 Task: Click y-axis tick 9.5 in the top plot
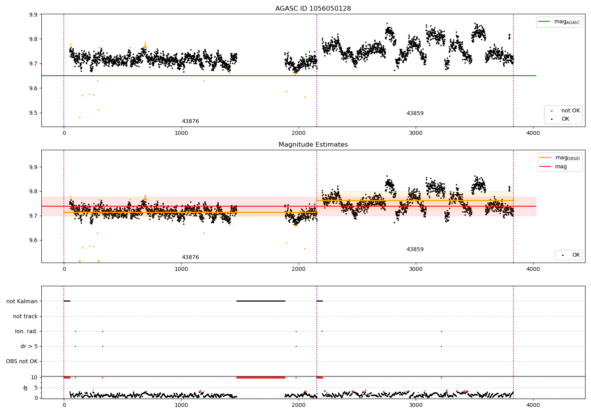pyautogui.click(x=33, y=113)
